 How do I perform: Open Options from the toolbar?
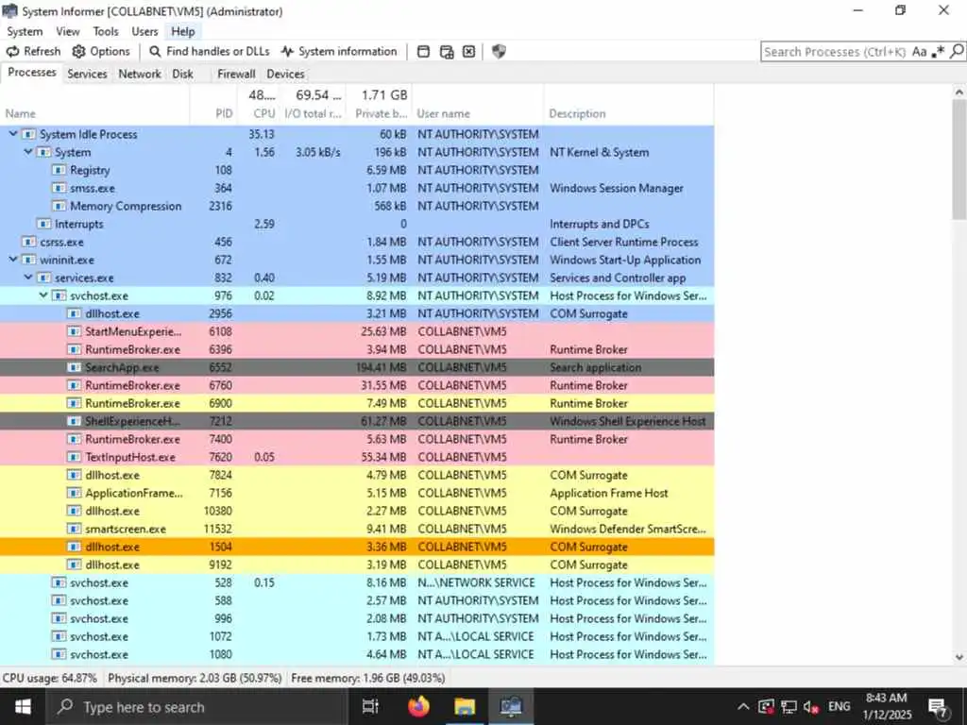(x=101, y=51)
